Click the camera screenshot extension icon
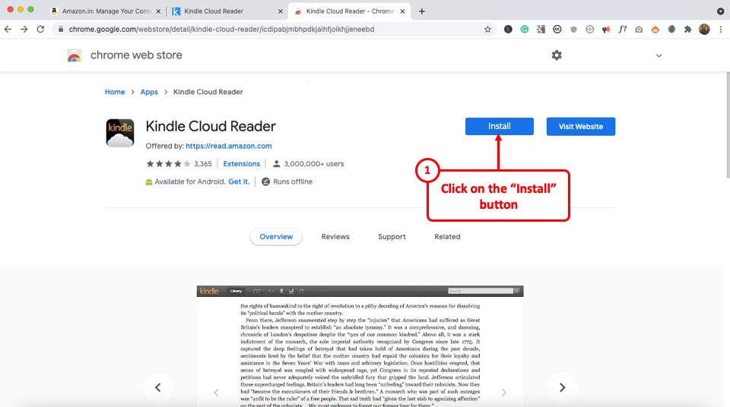The width and height of the screenshot is (730, 407). [639, 30]
